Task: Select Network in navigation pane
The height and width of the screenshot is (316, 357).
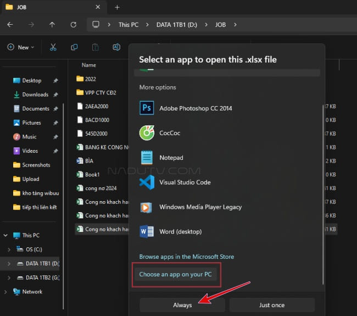Action: point(32,292)
